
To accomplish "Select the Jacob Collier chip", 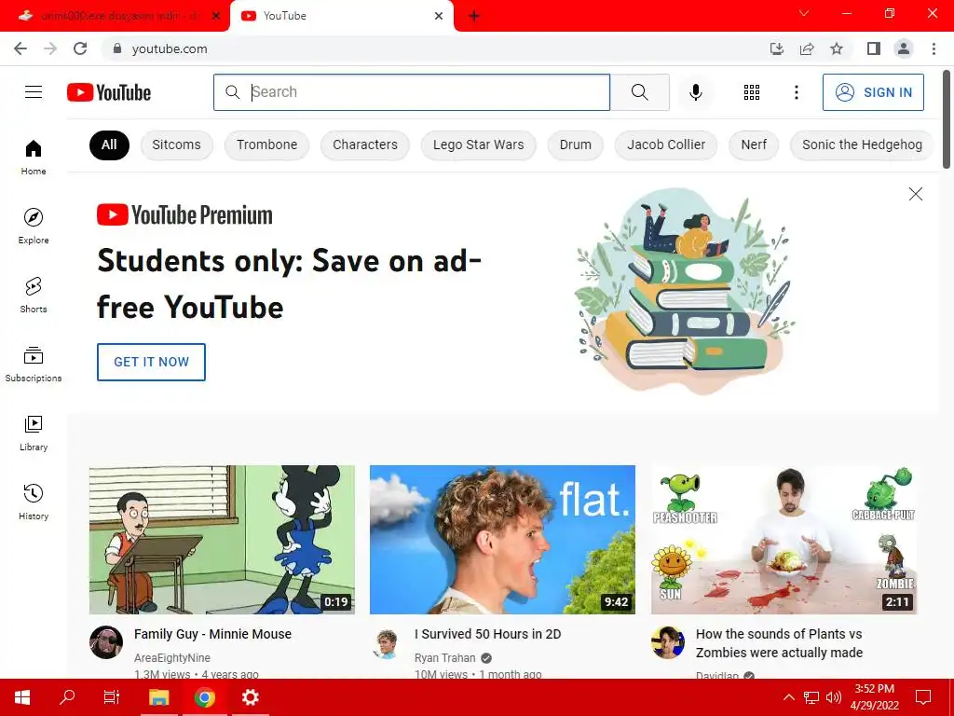I will pos(666,145).
